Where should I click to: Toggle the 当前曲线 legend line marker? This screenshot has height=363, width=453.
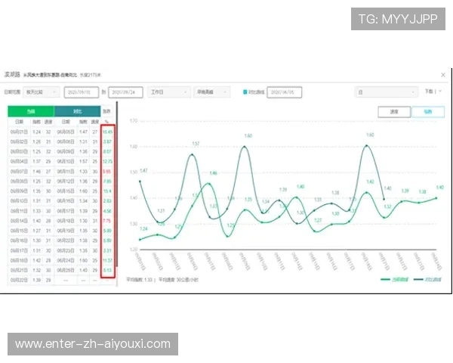pyautogui.click(x=386, y=279)
